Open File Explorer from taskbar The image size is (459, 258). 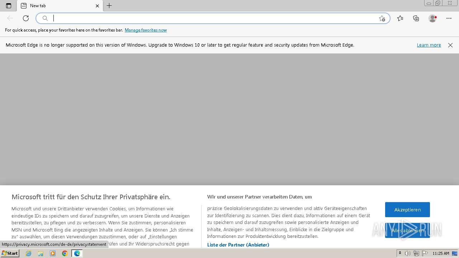click(41, 253)
